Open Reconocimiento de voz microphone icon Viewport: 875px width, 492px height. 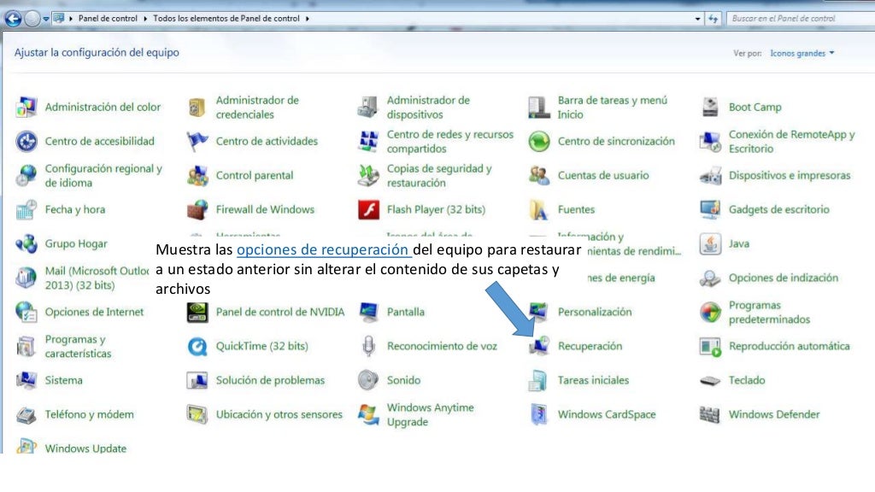click(x=367, y=347)
